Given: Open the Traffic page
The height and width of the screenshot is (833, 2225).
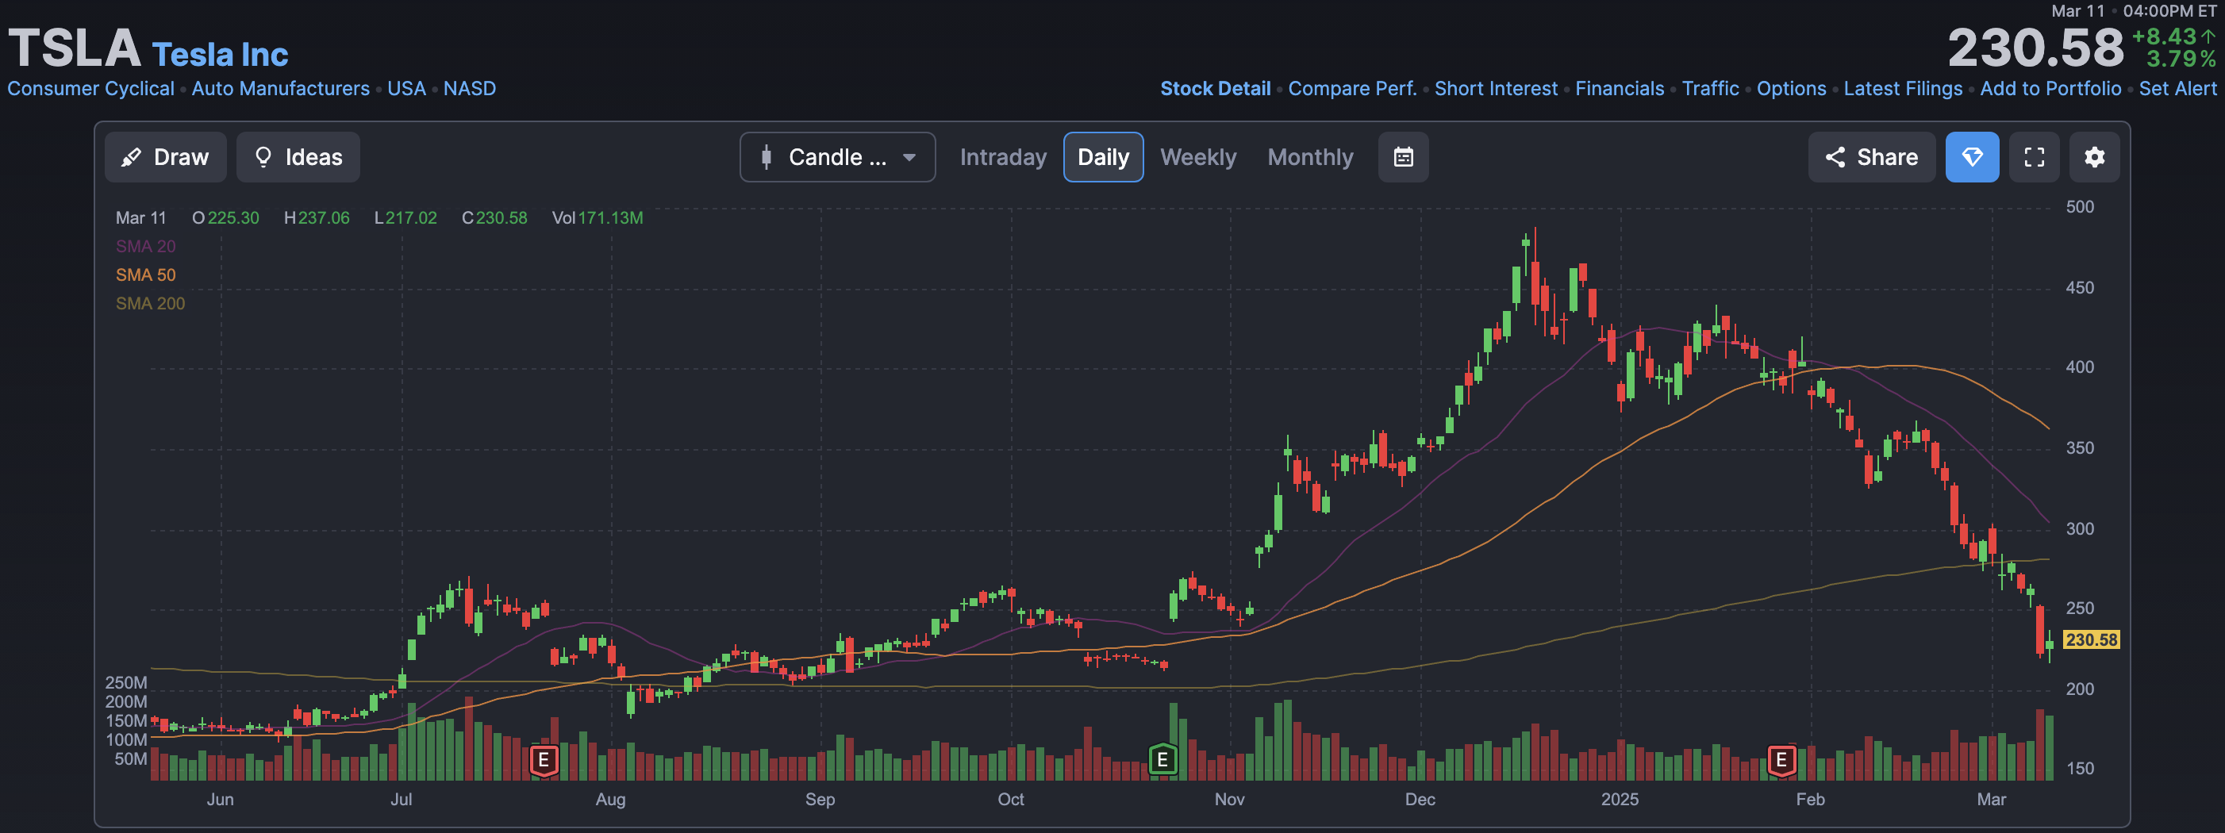Looking at the screenshot, I should [1710, 89].
